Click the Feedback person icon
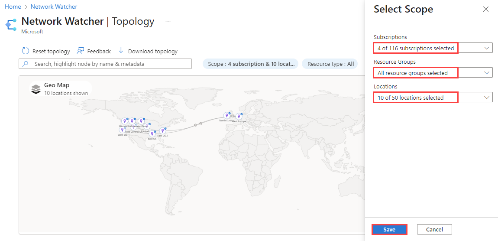This screenshot has height=241, width=498. point(81,51)
